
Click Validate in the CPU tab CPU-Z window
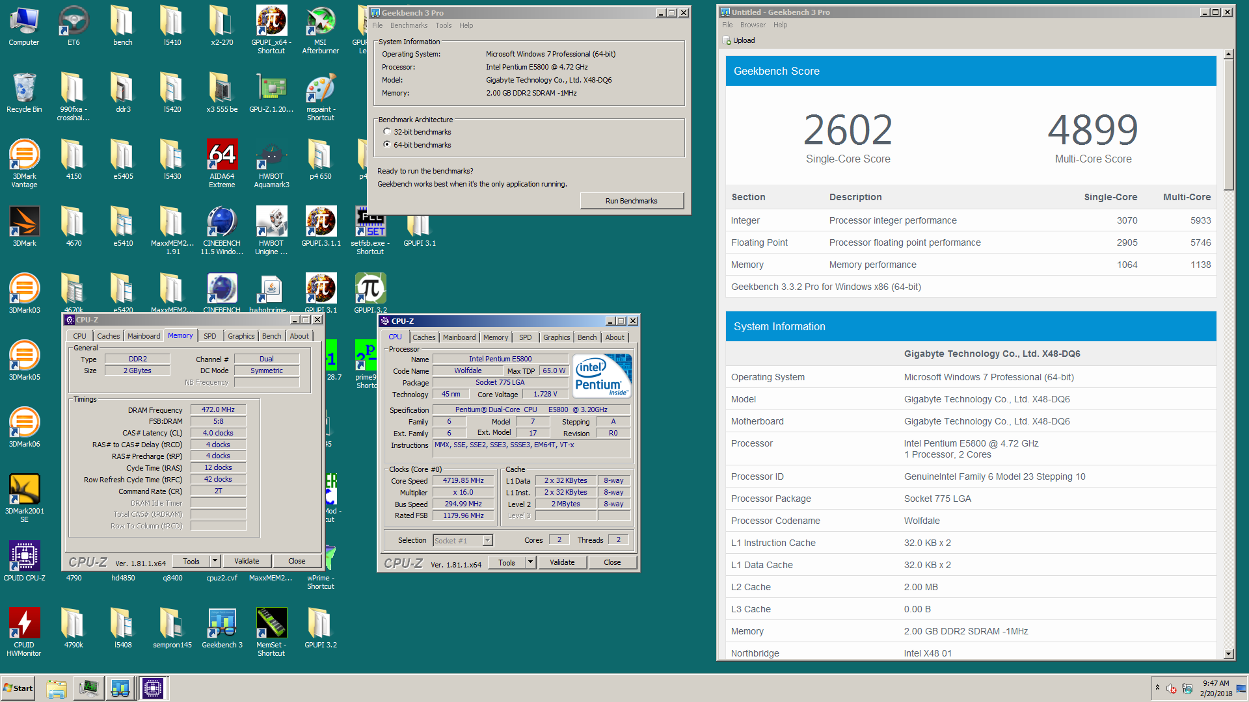pos(562,562)
